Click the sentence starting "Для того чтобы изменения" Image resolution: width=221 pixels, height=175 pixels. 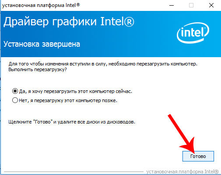click(x=103, y=64)
